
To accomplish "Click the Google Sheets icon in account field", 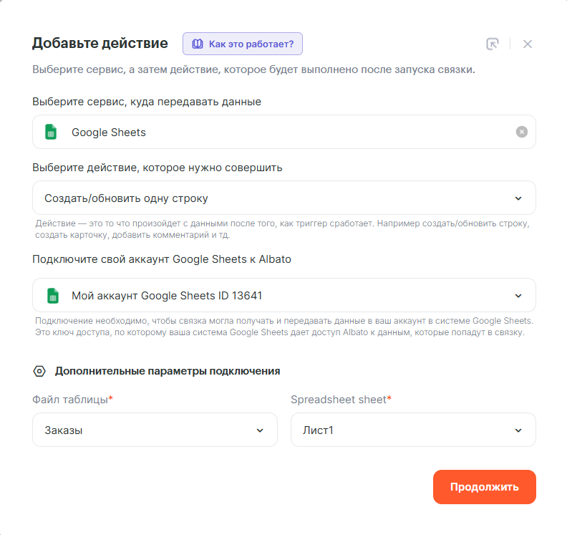I will [x=52, y=295].
